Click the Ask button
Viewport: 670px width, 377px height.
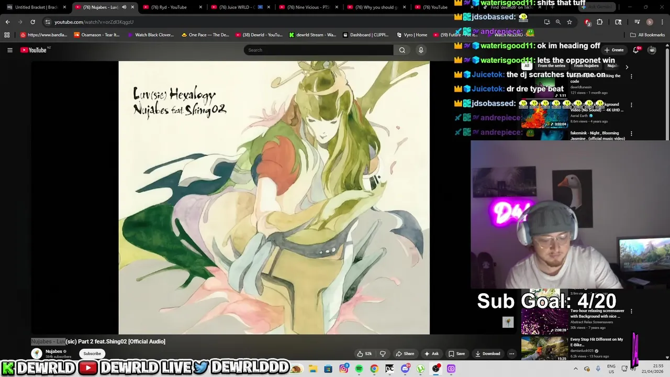pos(431,353)
